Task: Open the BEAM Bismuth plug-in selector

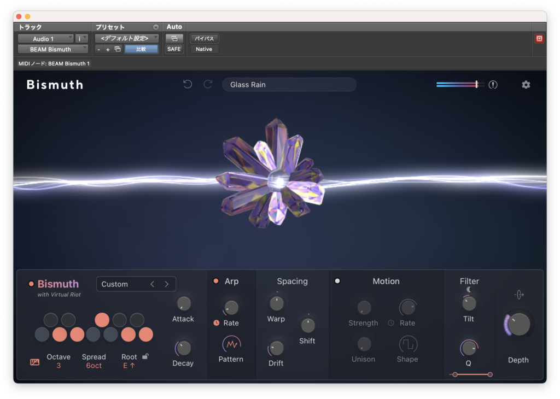Action: click(53, 49)
